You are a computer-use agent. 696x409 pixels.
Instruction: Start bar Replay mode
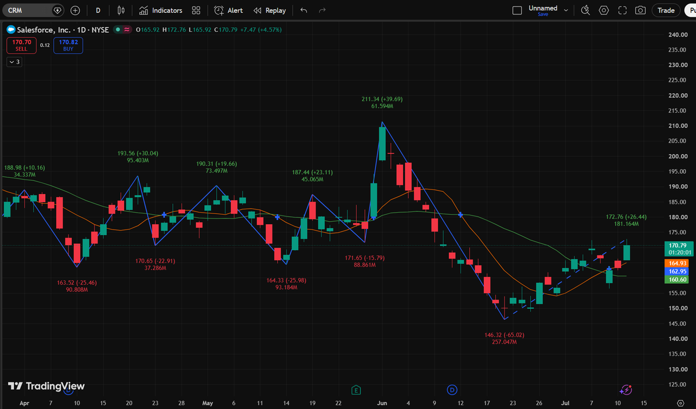270,10
